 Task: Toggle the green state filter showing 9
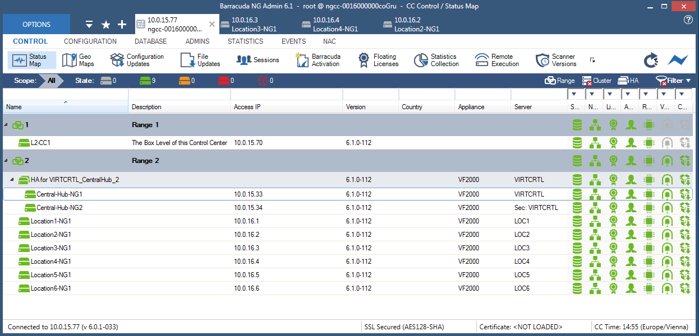click(148, 81)
